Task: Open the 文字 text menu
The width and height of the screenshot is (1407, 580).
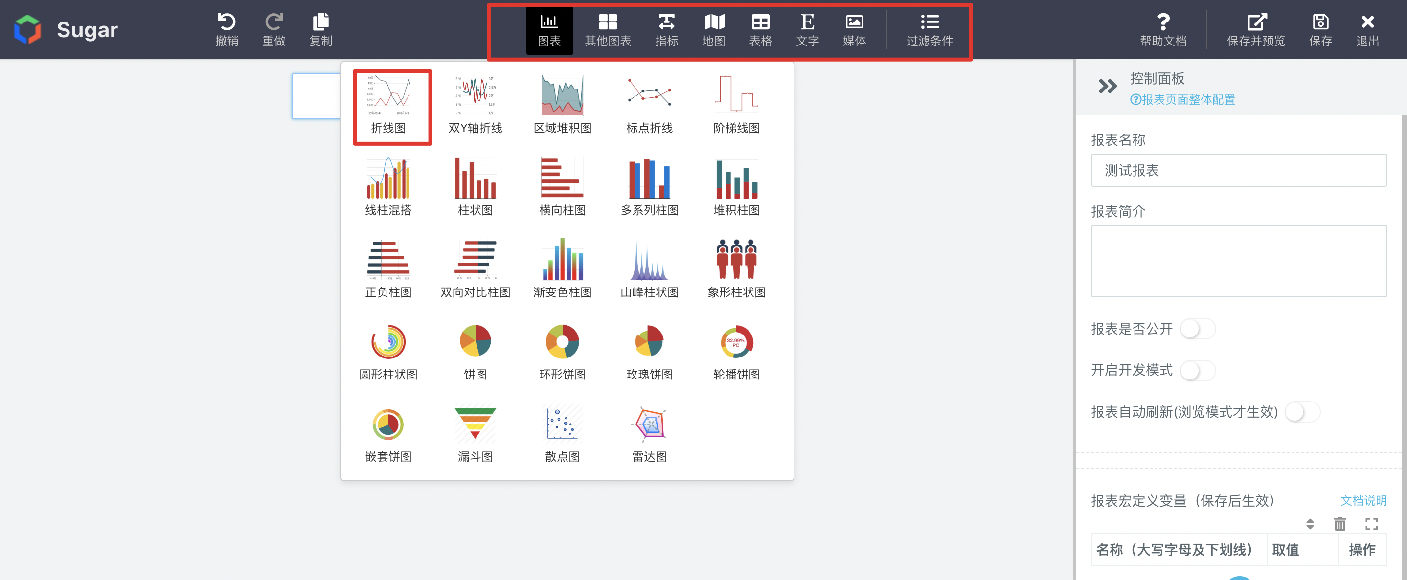Action: [x=807, y=30]
